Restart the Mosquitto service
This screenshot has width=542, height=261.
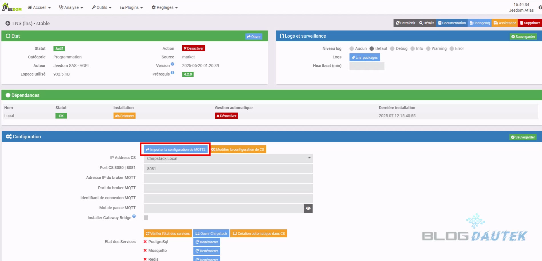click(x=207, y=251)
